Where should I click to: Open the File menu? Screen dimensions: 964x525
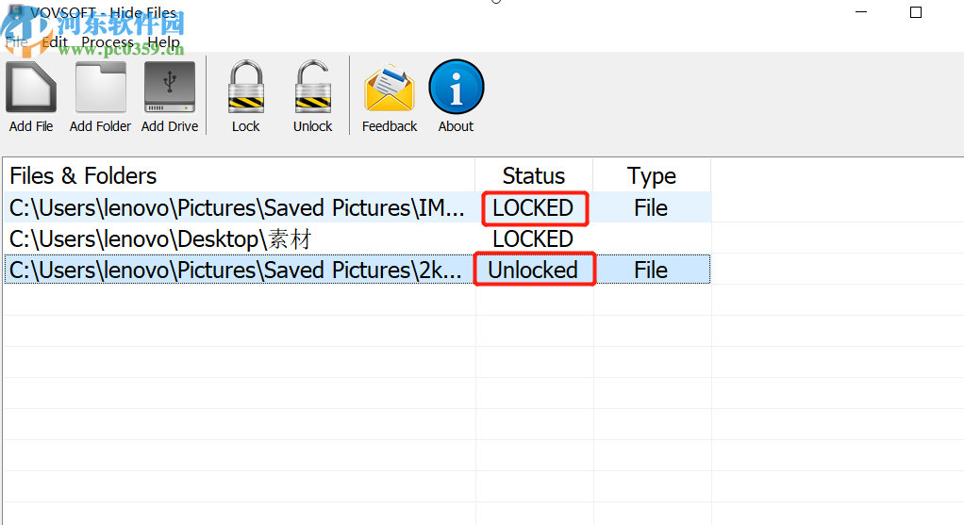17,42
